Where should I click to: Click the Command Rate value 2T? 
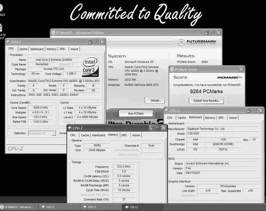point(124,199)
